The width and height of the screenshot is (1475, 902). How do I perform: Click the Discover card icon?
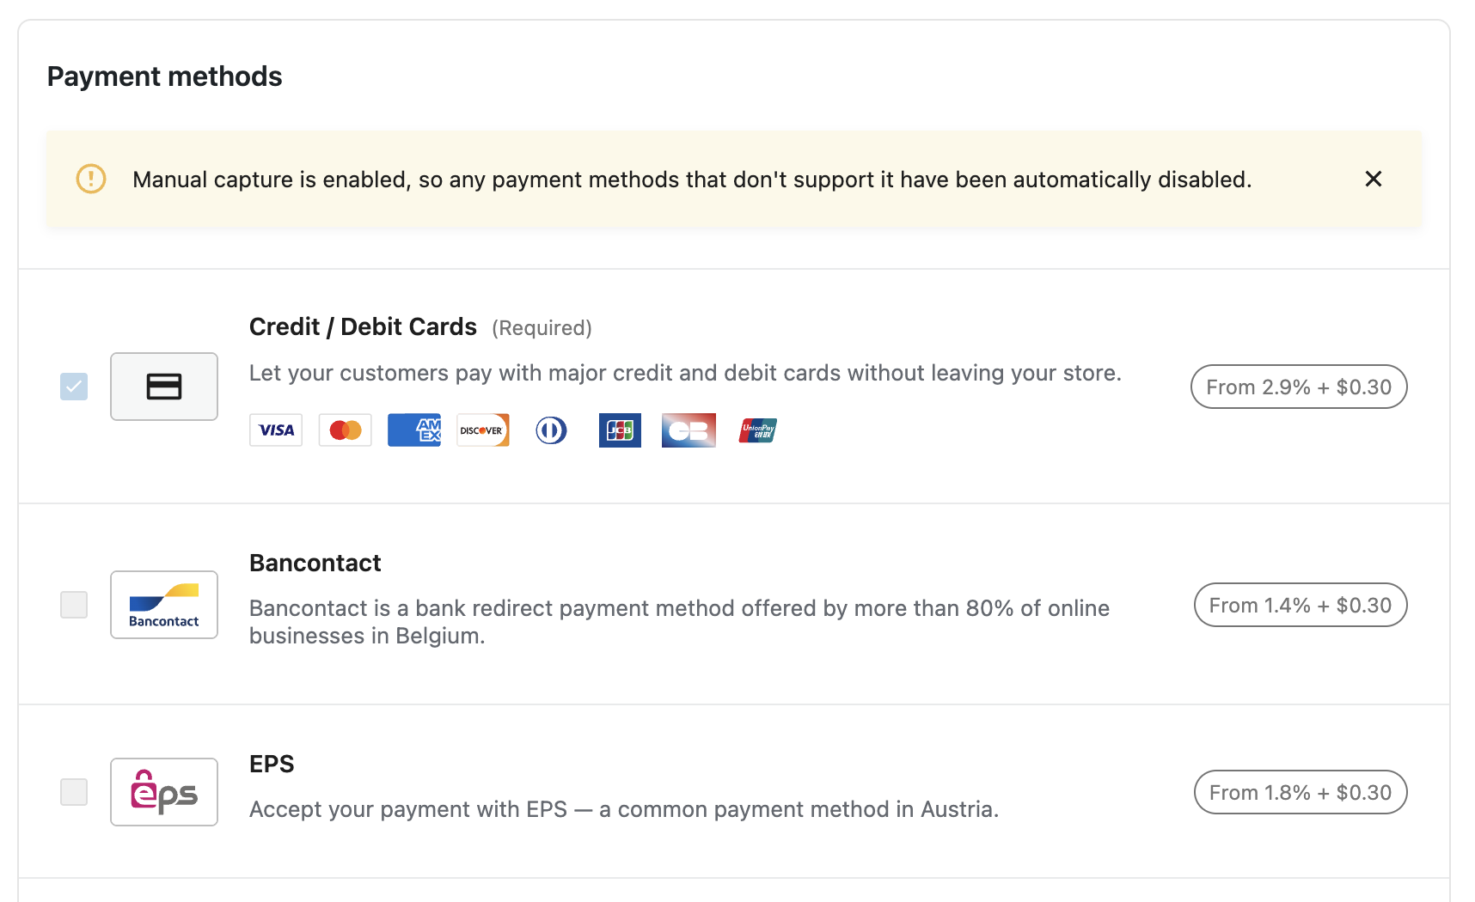click(482, 430)
